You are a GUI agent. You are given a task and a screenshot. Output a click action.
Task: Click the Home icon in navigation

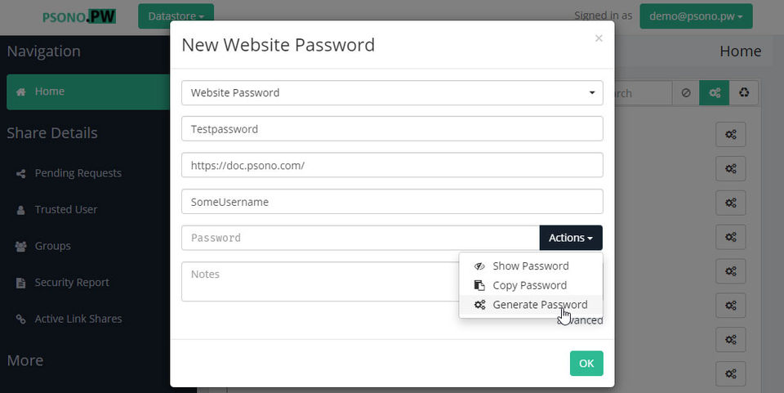point(20,92)
